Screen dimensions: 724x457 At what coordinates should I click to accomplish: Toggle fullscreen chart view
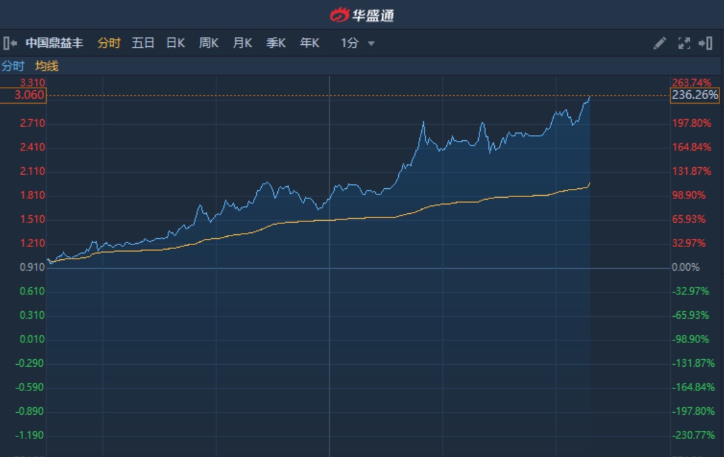coord(684,44)
